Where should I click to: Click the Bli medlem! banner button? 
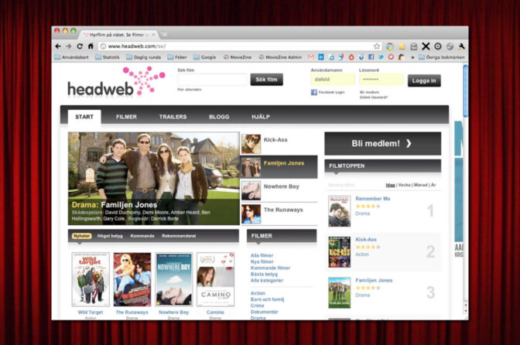[383, 144]
